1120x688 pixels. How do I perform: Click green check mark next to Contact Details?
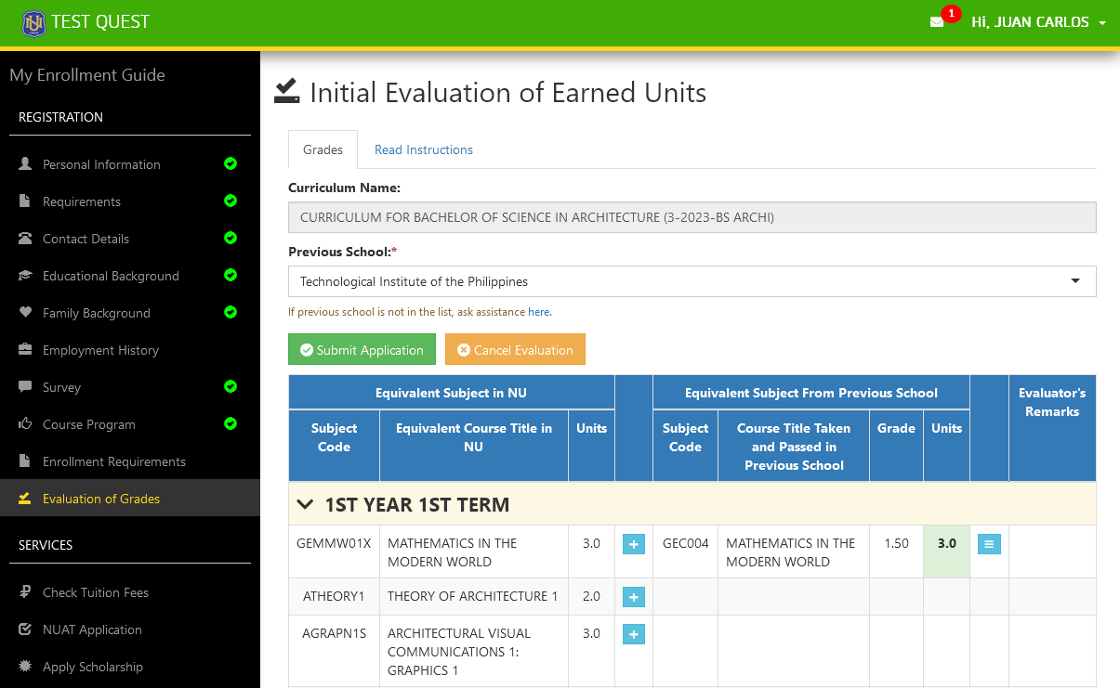[x=231, y=238]
